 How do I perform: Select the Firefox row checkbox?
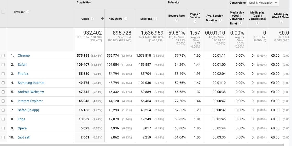[x=3, y=74]
